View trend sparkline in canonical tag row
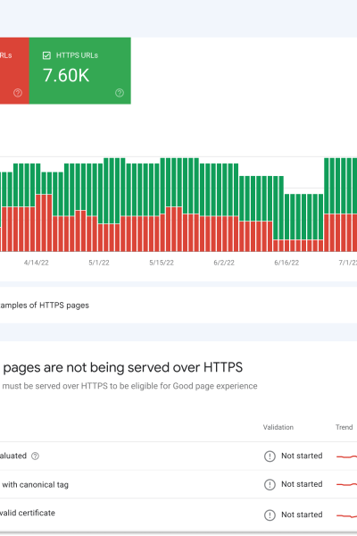The height and width of the screenshot is (536, 357). (347, 484)
